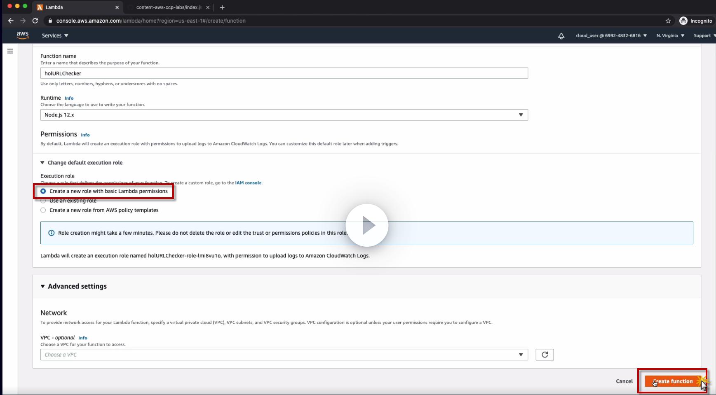Click the Function name input field

(x=284, y=73)
